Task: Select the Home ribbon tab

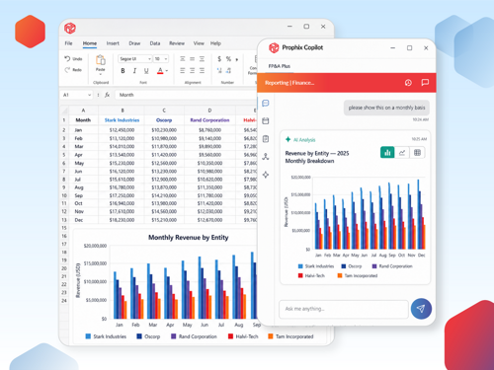Action: click(90, 43)
